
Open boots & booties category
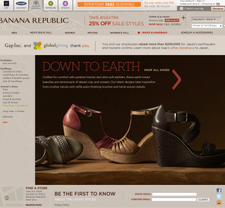12,99
